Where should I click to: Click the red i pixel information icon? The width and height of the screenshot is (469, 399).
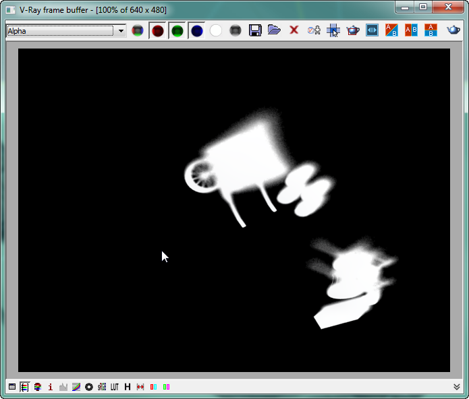pos(50,387)
